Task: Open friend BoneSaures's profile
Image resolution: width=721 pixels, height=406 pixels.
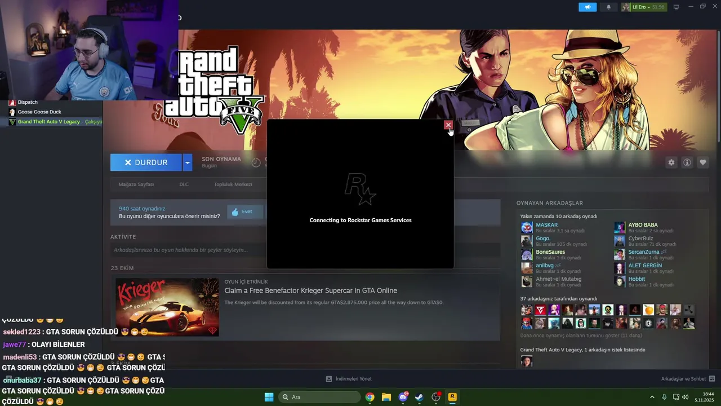Action: click(x=550, y=252)
